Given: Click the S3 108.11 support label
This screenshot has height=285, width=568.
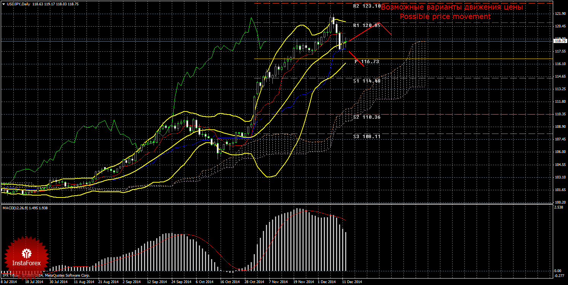Looking at the screenshot, I should click(366, 136).
